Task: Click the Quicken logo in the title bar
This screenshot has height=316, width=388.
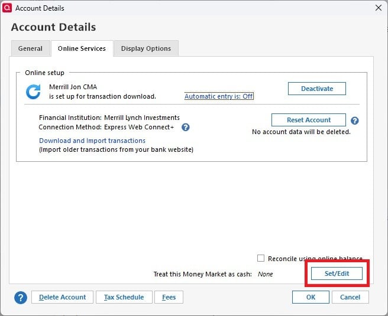Action: [x=7, y=8]
